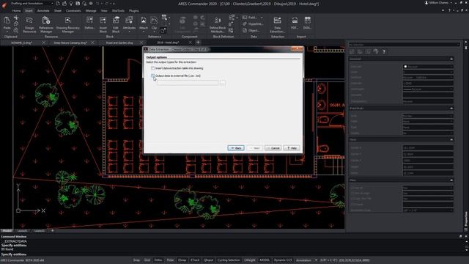The height and width of the screenshot is (264, 469).
Task: Open the user account dropdown
Action: pos(439,3)
